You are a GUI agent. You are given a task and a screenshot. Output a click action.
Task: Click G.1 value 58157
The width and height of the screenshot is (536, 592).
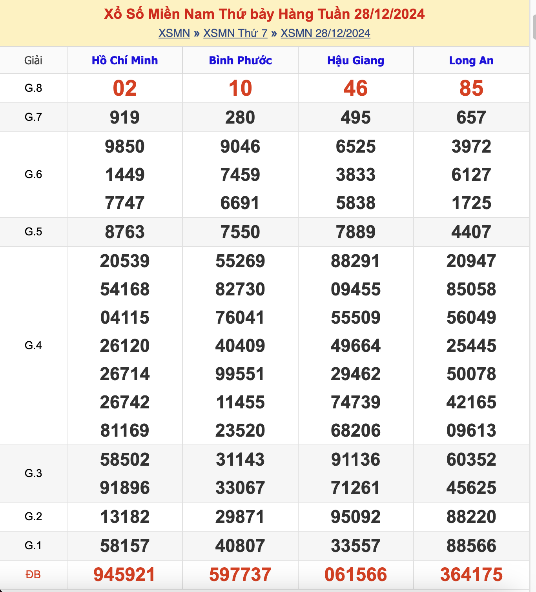125,546
